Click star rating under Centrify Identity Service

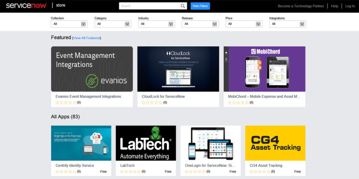tap(66, 172)
